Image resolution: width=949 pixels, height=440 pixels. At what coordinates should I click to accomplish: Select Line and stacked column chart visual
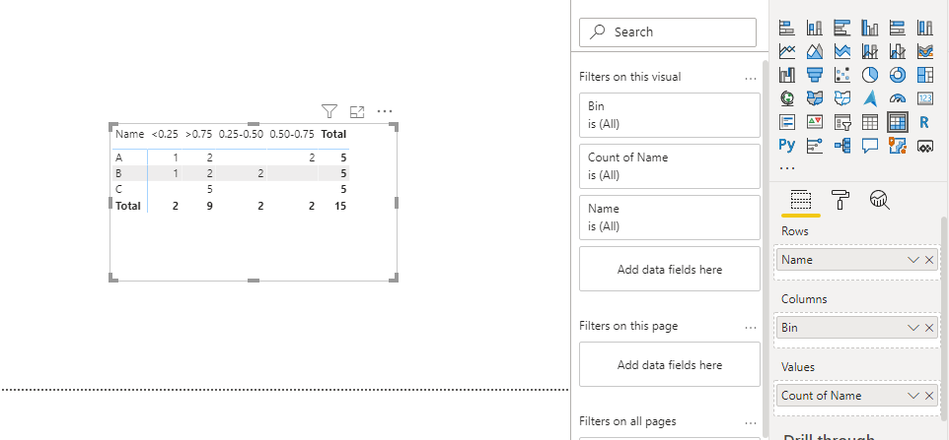click(x=870, y=51)
